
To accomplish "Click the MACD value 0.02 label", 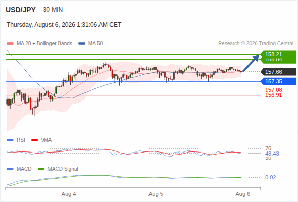I will click(270, 177).
